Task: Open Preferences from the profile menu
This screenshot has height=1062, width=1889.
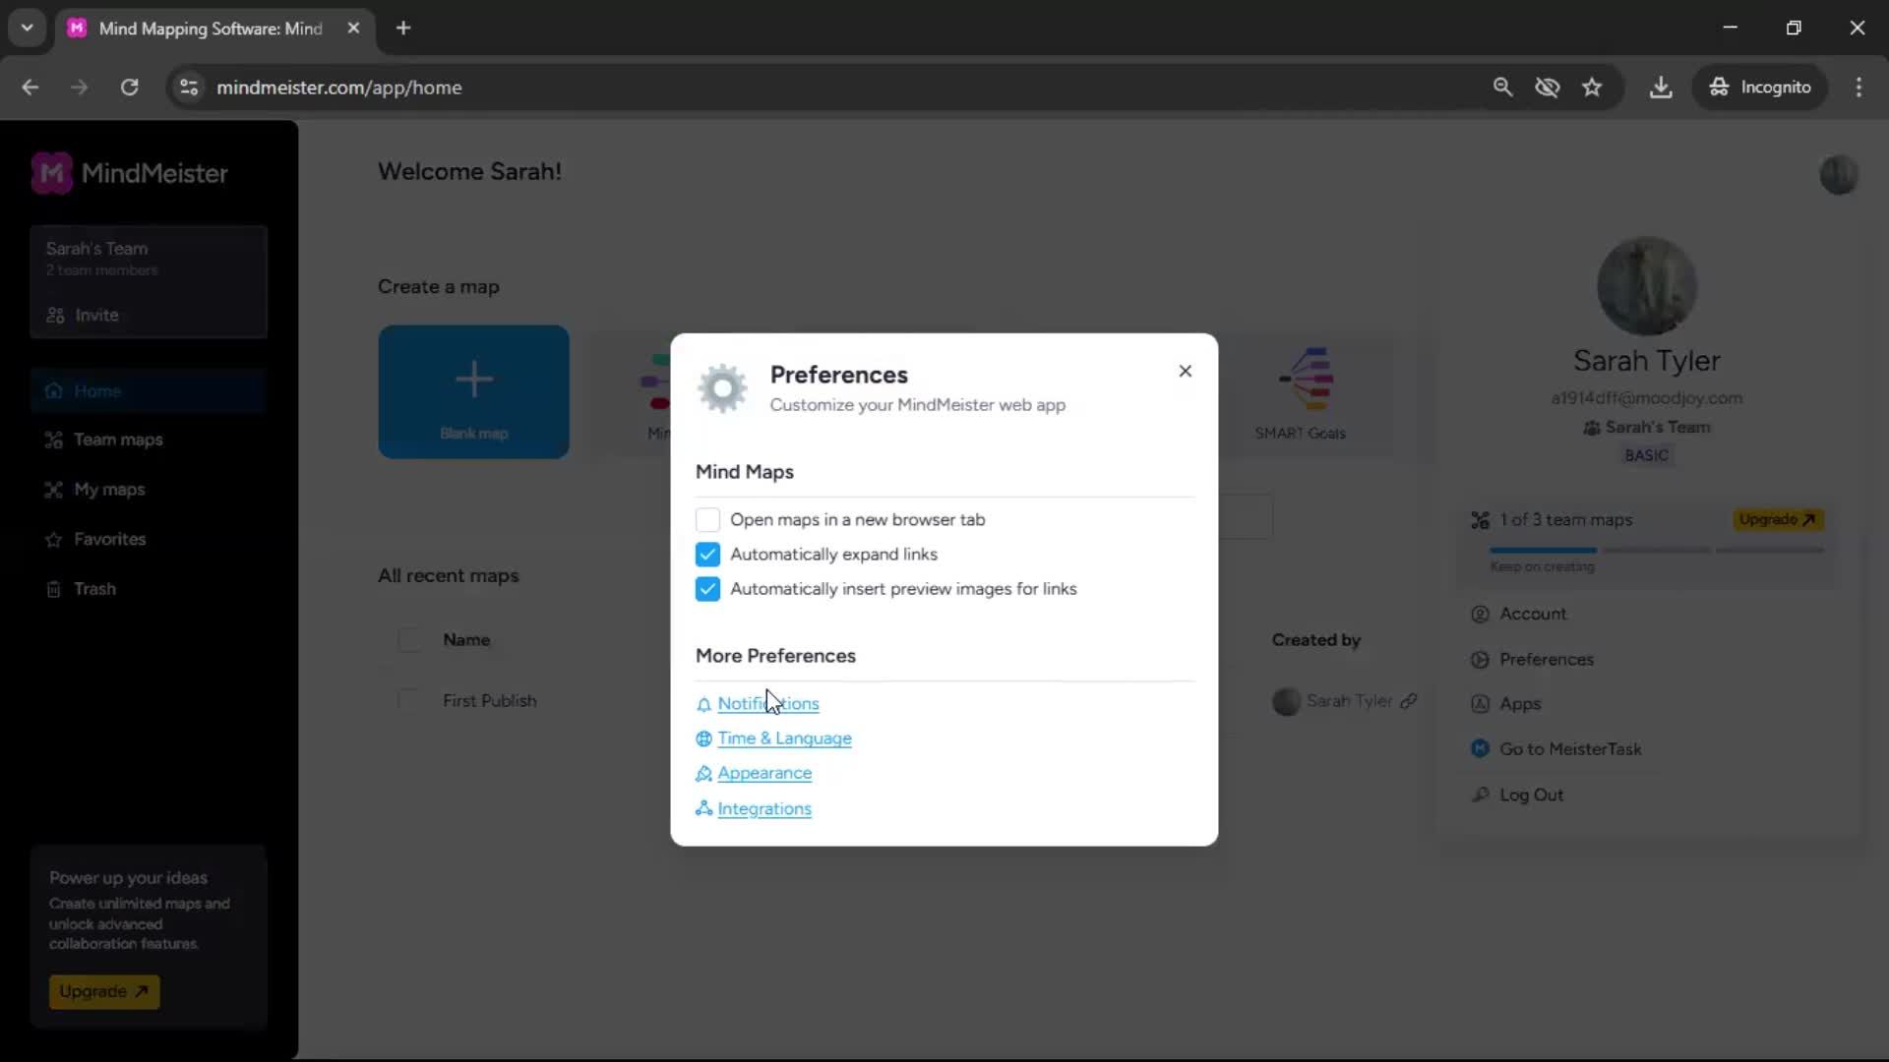Action: coord(1546,660)
